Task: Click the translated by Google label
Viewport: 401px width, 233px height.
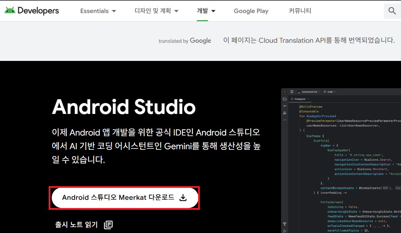Action: (185, 41)
